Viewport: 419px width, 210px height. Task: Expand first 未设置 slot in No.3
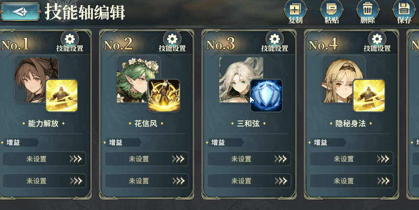[249, 159]
